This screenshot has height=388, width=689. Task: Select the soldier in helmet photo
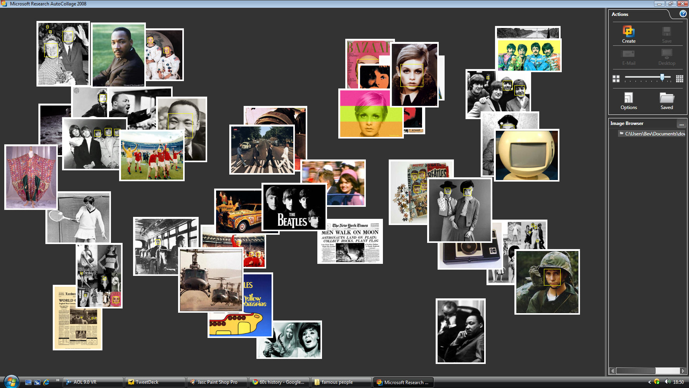click(x=547, y=282)
